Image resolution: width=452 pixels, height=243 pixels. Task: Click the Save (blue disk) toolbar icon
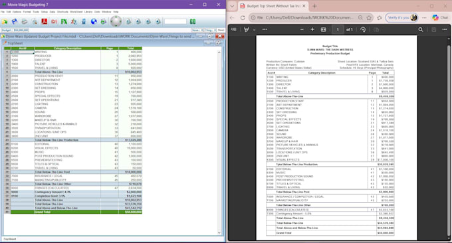point(15,22)
